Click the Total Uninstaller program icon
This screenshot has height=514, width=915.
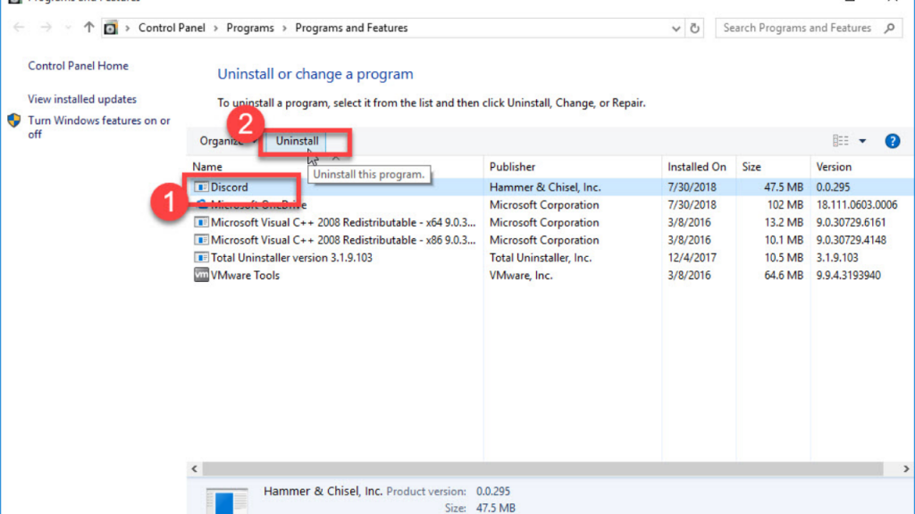pyautogui.click(x=201, y=257)
